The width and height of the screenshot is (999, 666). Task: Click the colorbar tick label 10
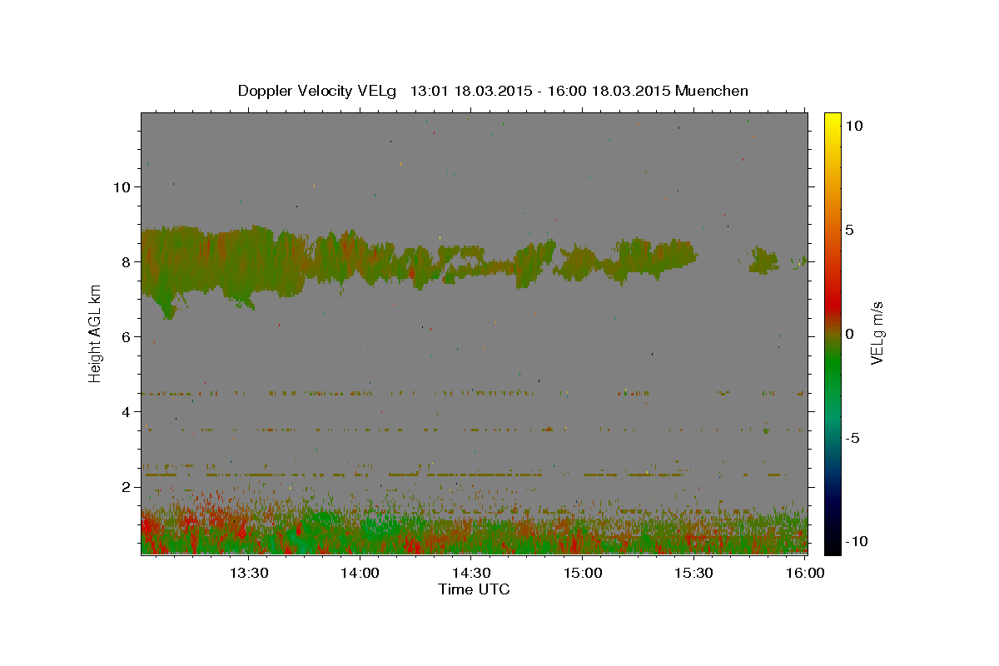(852, 126)
